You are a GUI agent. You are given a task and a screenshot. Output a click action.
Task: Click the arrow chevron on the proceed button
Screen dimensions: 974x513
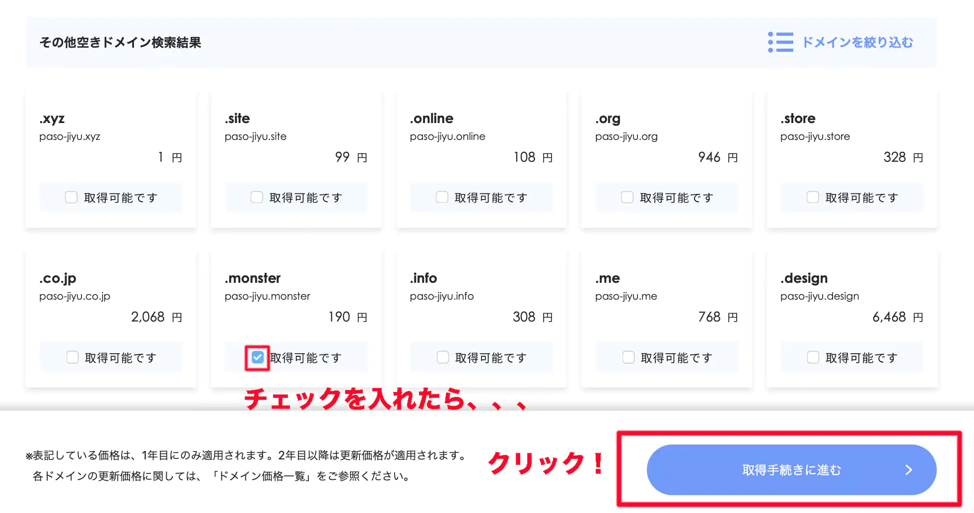pos(908,470)
